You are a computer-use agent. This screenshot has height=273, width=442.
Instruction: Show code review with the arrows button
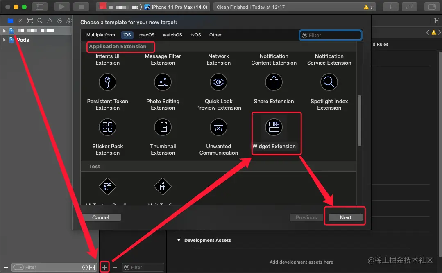409,7
